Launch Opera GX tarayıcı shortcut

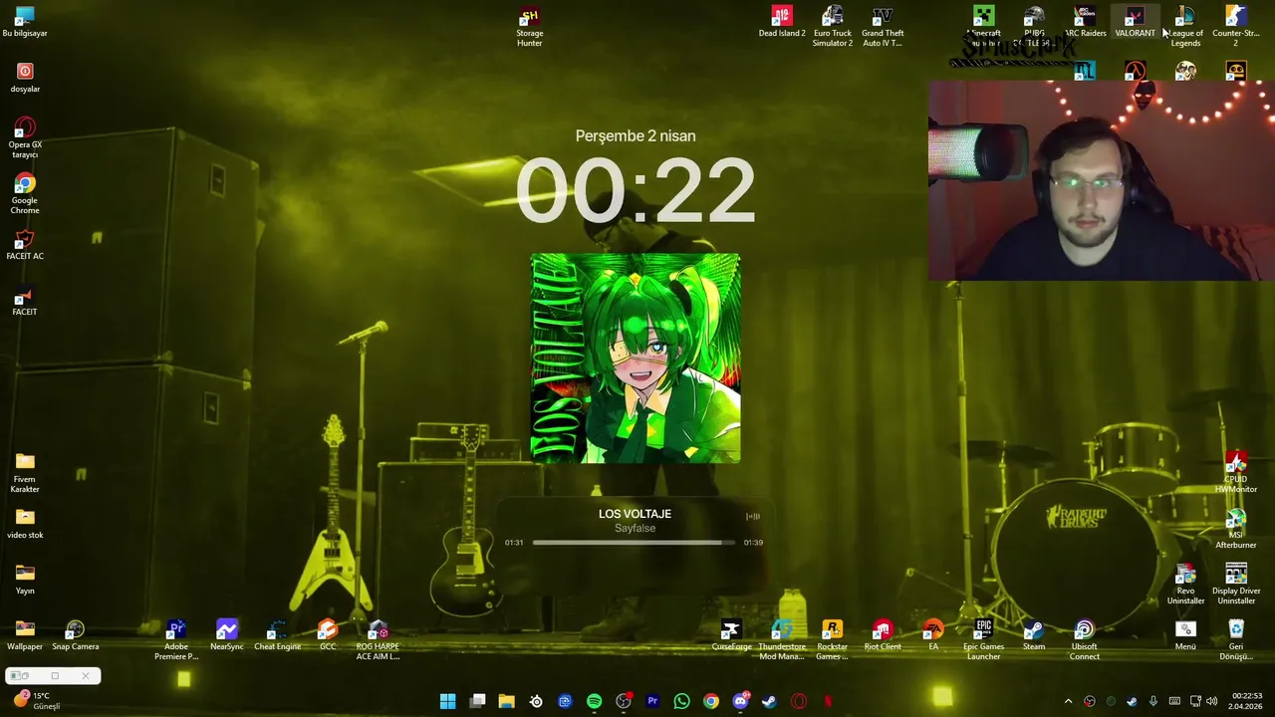pyautogui.click(x=25, y=137)
